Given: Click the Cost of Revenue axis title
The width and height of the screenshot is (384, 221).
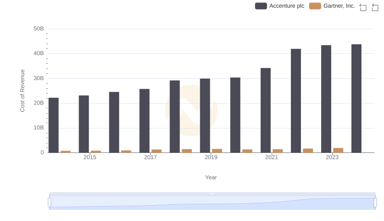Looking at the screenshot, I should coord(22,91).
